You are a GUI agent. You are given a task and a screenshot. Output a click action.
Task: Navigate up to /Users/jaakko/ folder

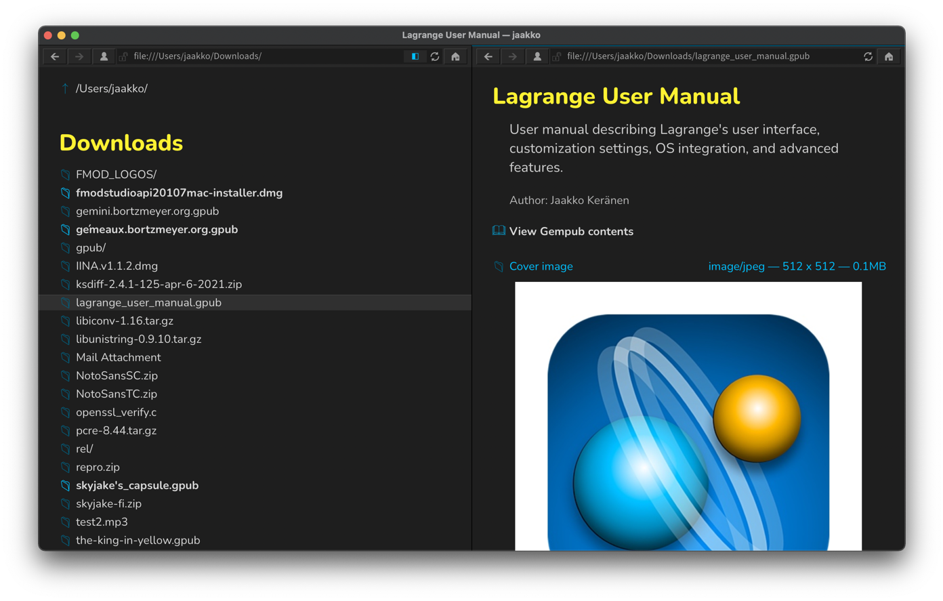coord(112,89)
